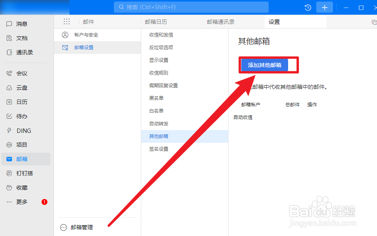Click the apps grid icon near 邮件
This screenshot has width=377, height=236.
click(x=66, y=21)
